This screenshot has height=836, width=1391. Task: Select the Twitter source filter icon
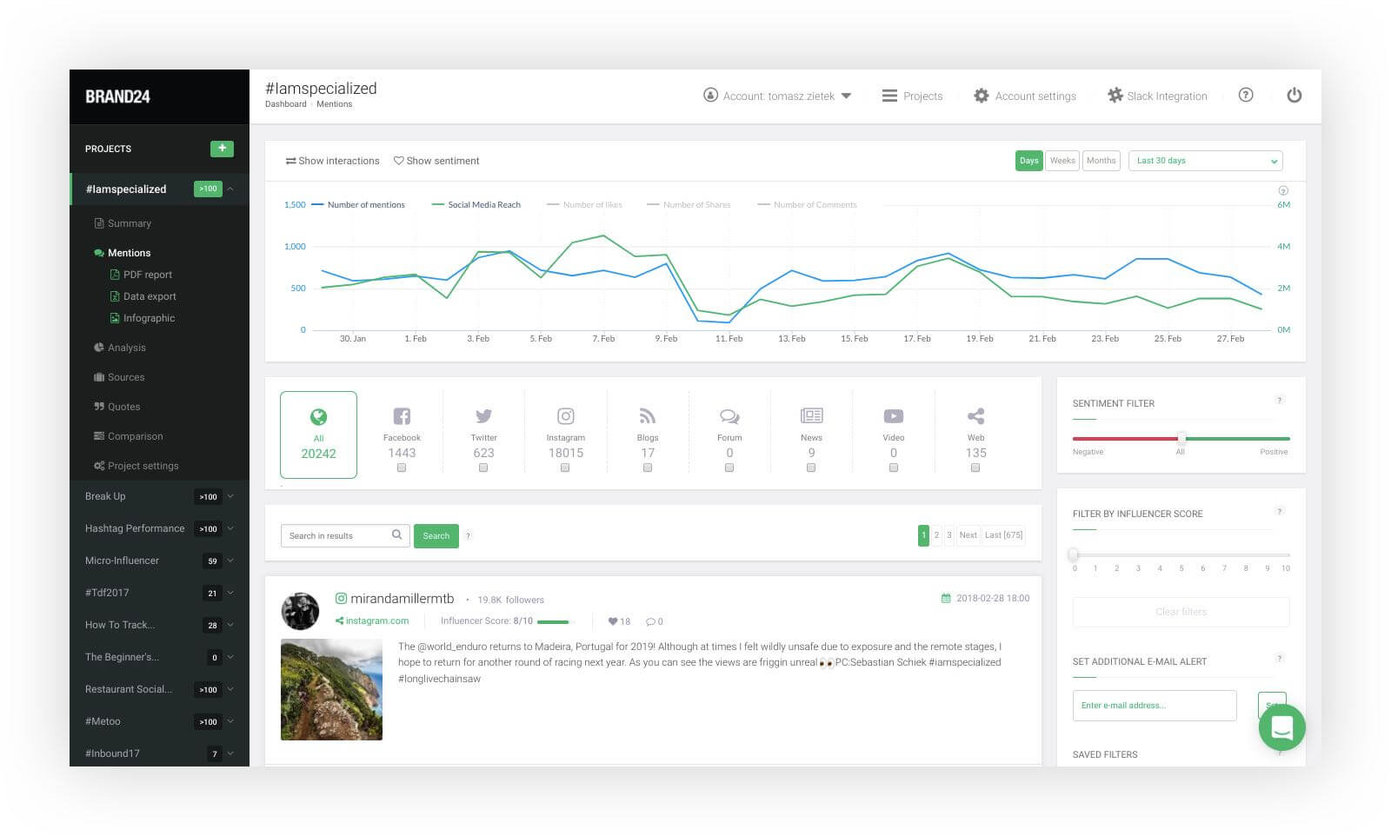(483, 415)
